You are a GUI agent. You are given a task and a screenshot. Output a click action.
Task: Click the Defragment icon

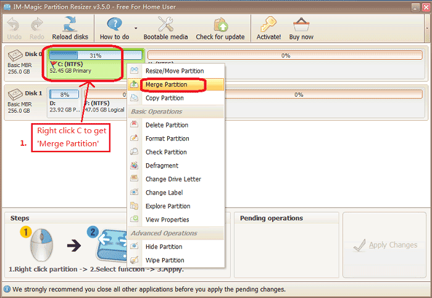(x=134, y=165)
